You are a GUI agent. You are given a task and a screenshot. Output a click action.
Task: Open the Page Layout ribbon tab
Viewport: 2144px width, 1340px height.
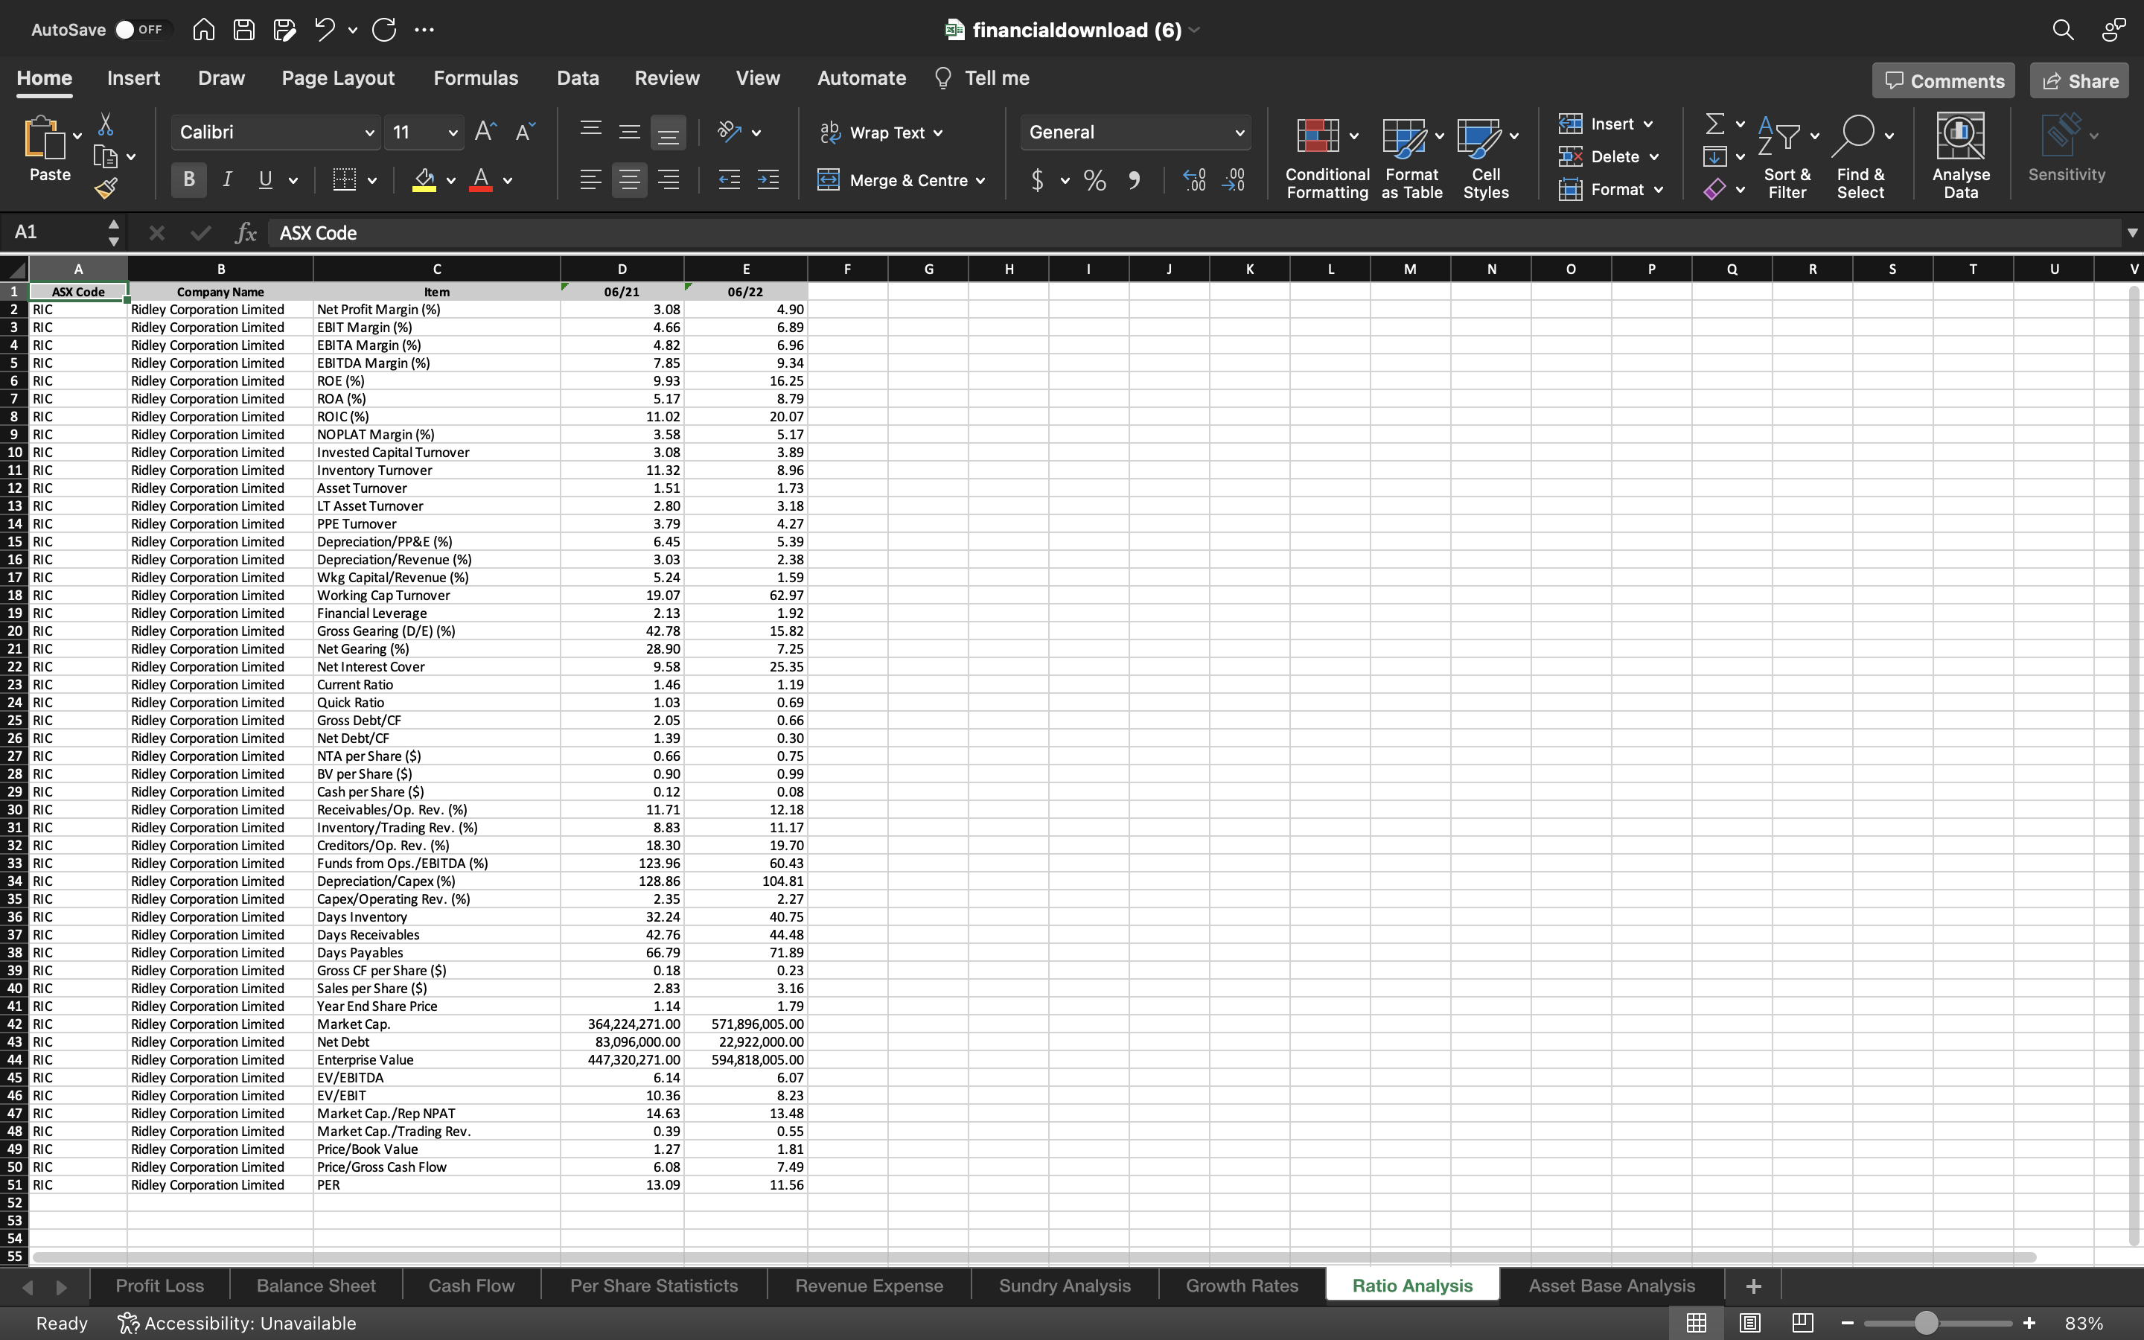(x=337, y=78)
